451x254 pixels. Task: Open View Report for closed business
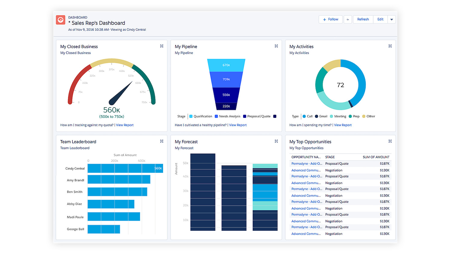click(x=125, y=125)
